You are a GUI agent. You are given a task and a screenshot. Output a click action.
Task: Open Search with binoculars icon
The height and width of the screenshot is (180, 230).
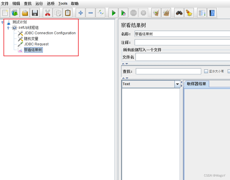click(x=179, y=13)
